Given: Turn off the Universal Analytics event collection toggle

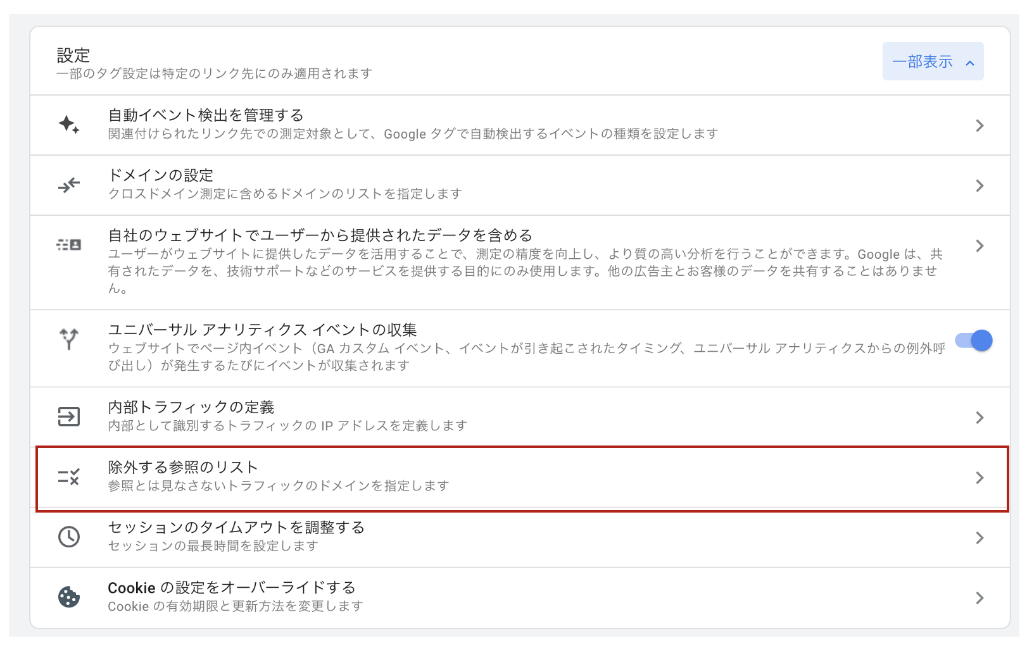Looking at the screenshot, I should pyautogui.click(x=974, y=340).
